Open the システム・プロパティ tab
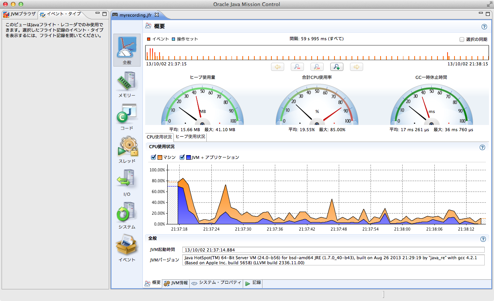The height and width of the screenshot is (301, 494). tap(216, 283)
